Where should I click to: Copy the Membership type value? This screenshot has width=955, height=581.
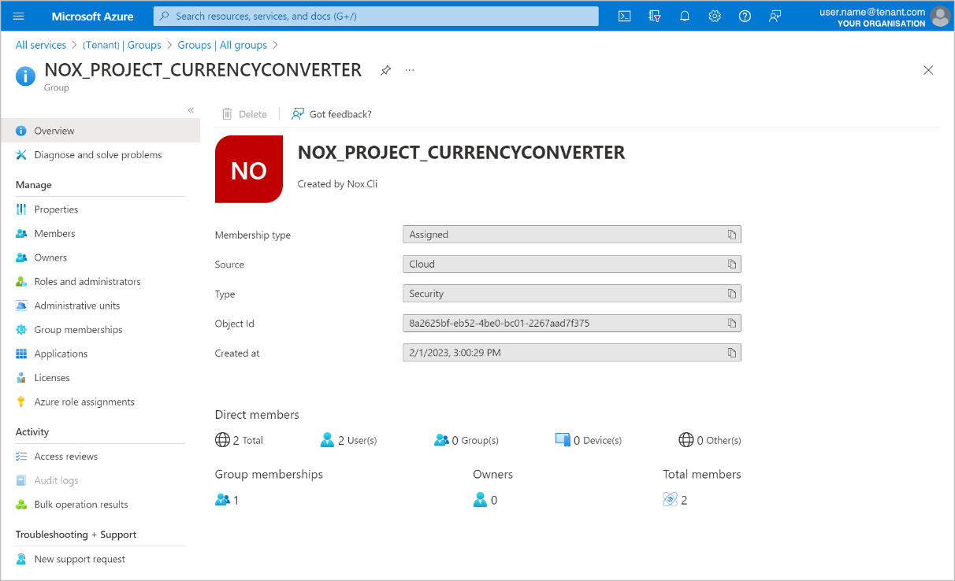click(732, 235)
